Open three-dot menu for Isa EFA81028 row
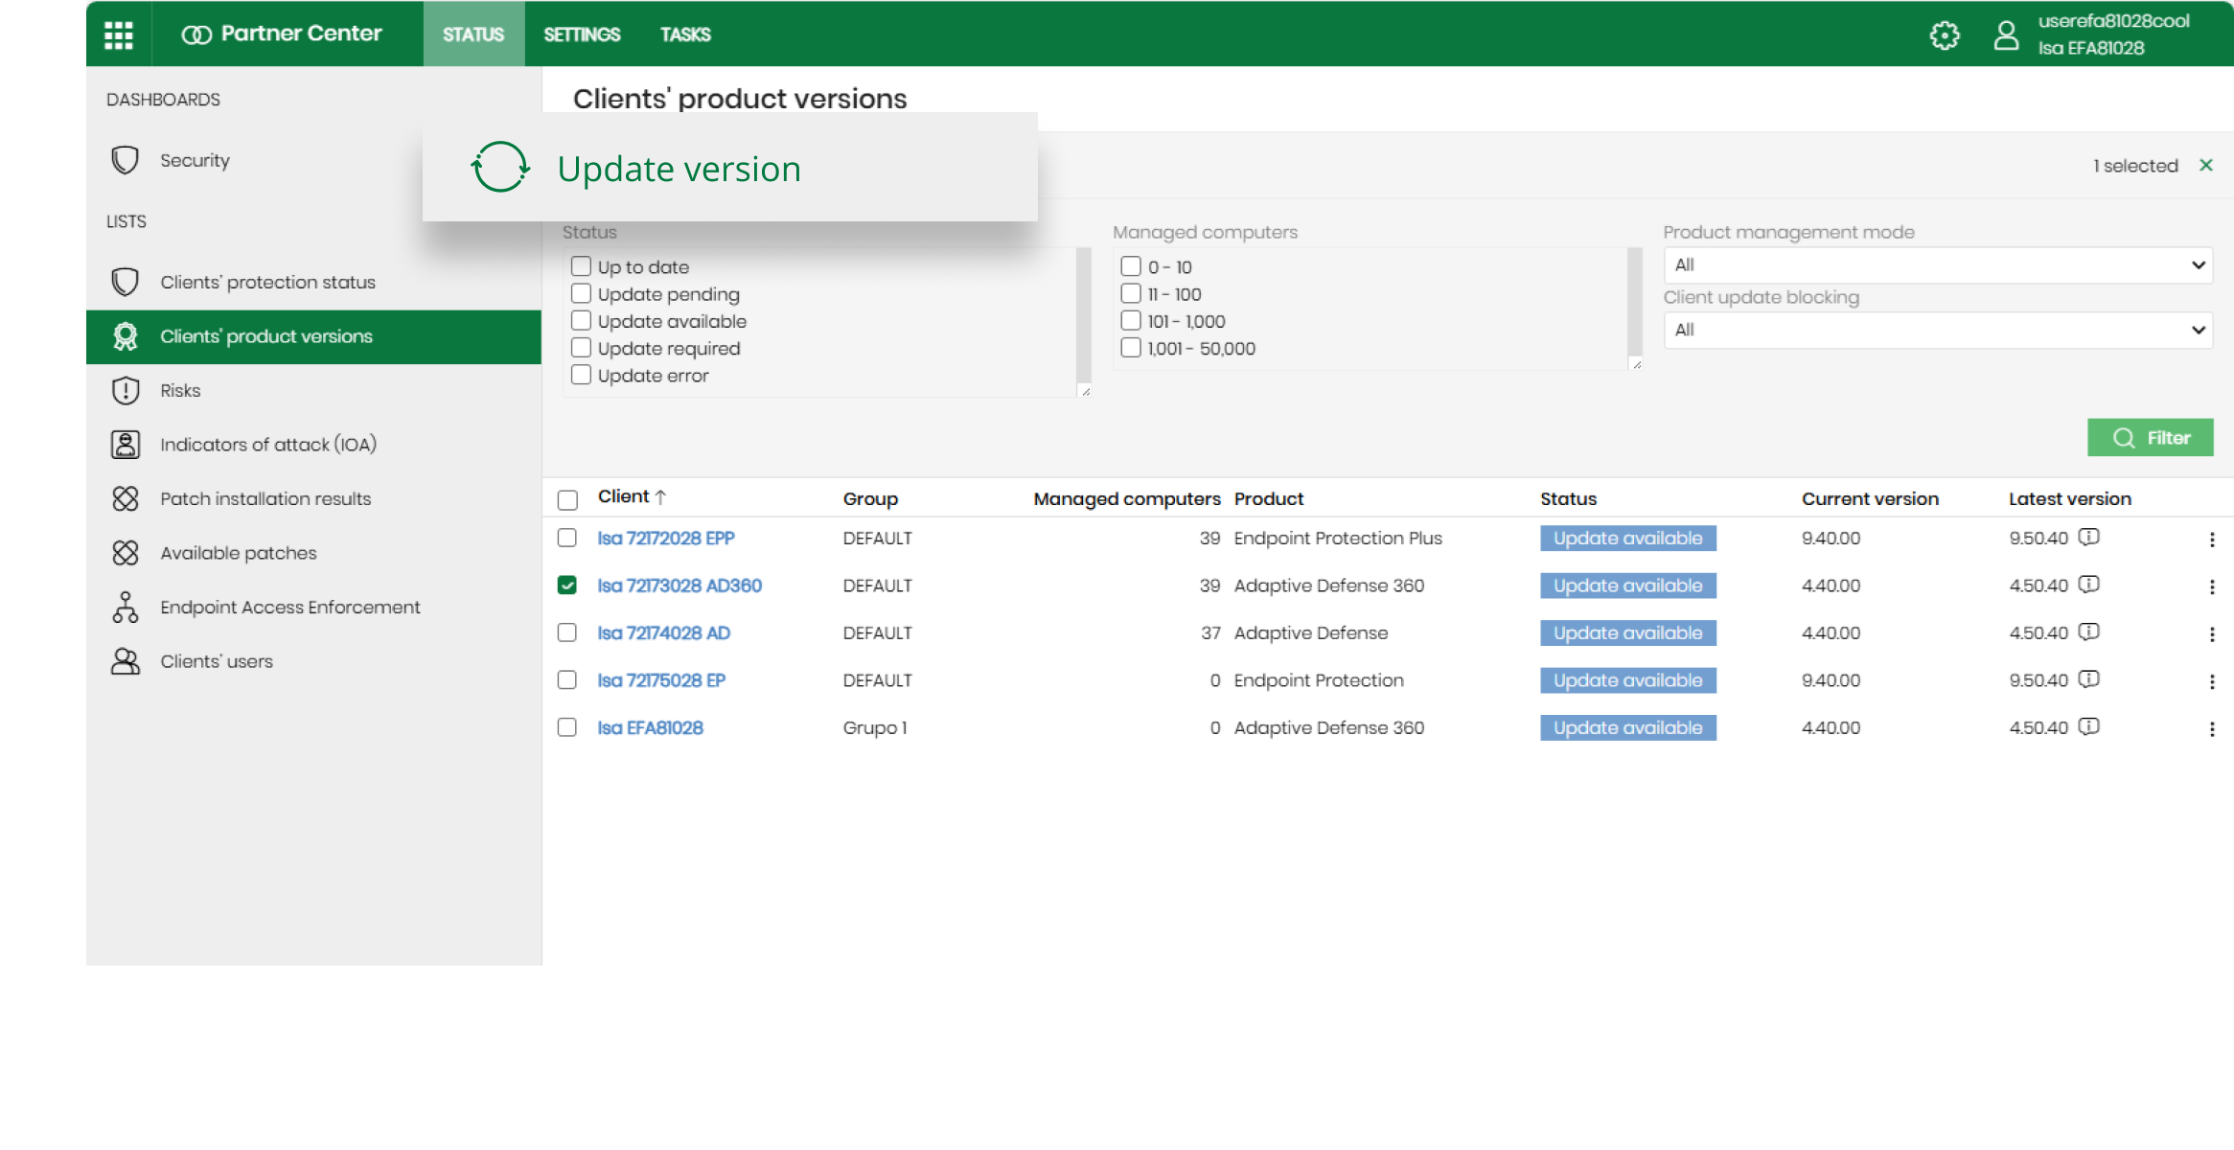 tap(2212, 728)
